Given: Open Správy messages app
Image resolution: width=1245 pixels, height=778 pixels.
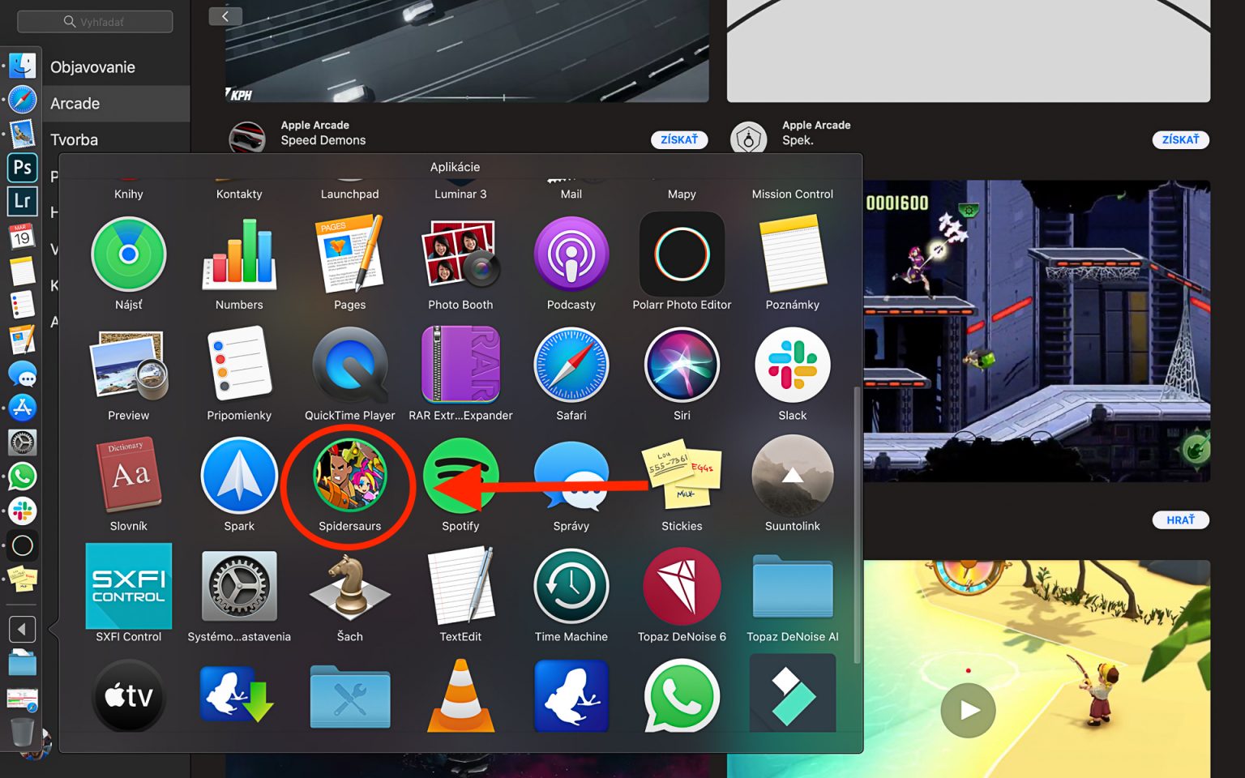Looking at the screenshot, I should pyautogui.click(x=571, y=477).
